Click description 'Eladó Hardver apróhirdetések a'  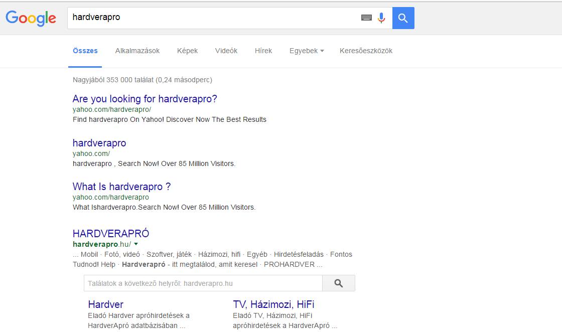[x=138, y=315]
